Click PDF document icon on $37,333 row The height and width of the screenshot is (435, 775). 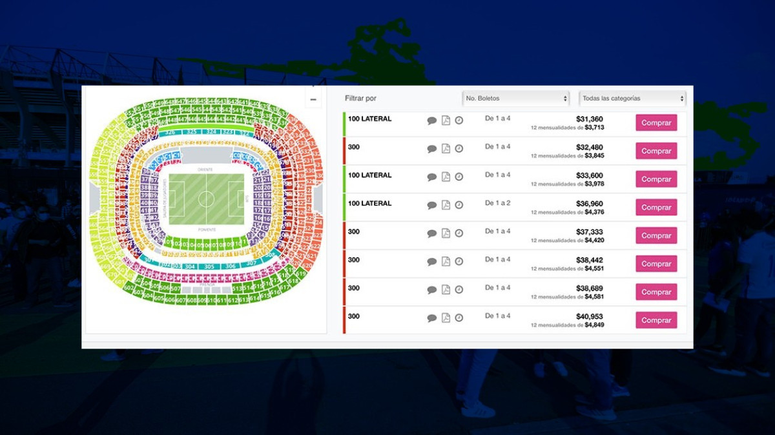click(x=446, y=233)
